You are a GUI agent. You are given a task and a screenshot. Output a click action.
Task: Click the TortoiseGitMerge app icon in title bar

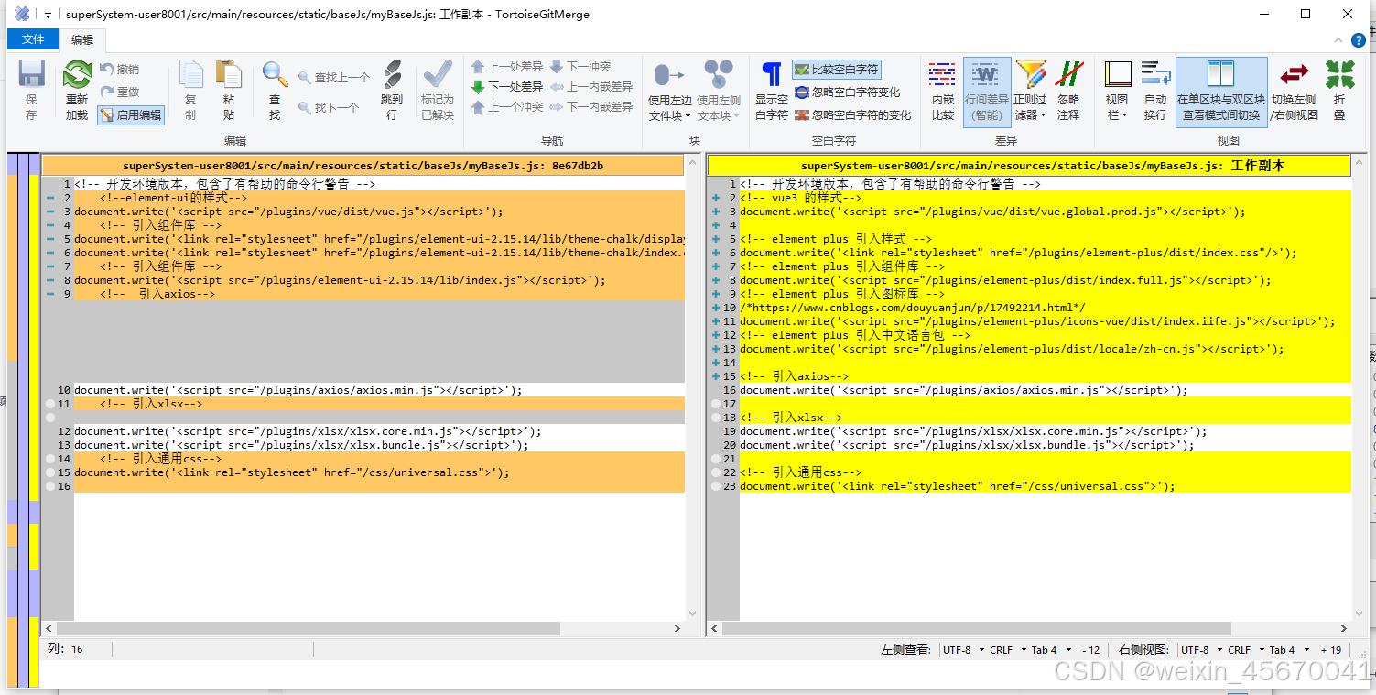22,14
